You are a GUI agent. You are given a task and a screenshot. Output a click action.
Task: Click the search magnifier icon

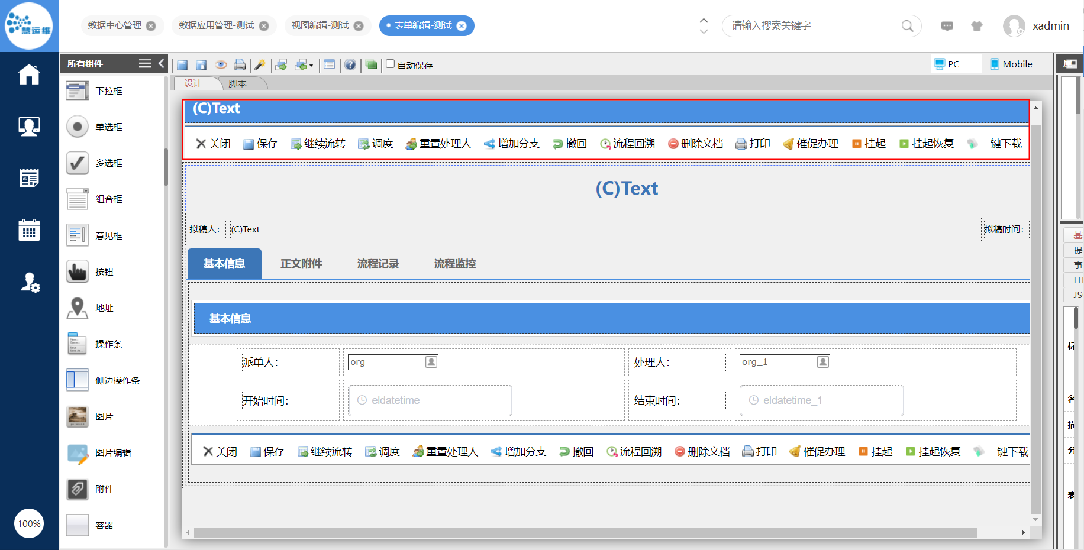(907, 26)
